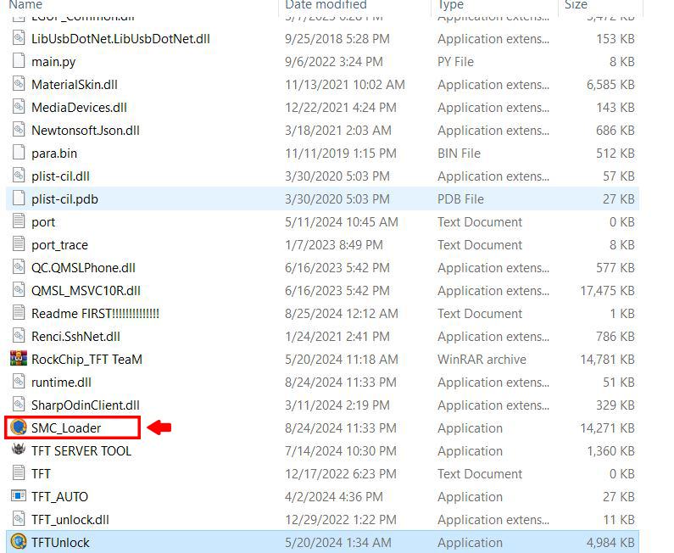Select the file named QMSL_MSVC10R.dll
Image resolution: width=674 pixels, height=553 pixels.
click(x=86, y=291)
